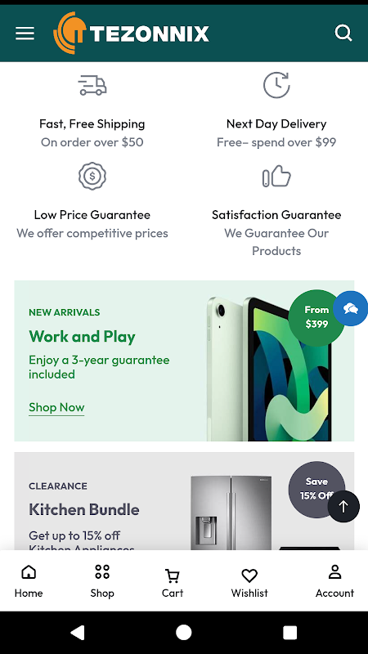The image size is (368, 654).
Task: Tap the search magnifier icon
Action: click(343, 33)
